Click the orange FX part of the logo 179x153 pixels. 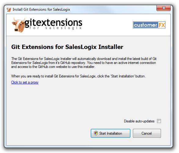162,25
